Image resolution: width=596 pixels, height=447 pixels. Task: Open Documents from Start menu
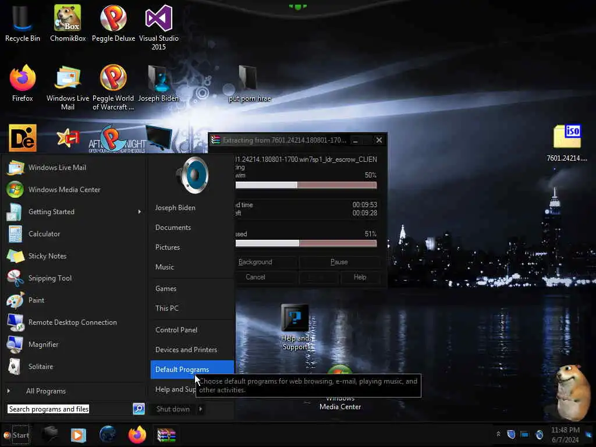click(192, 228)
